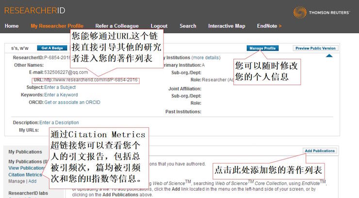Click the ResearcherID logo
This screenshot has width=359, height=198.
[x=34, y=11]
